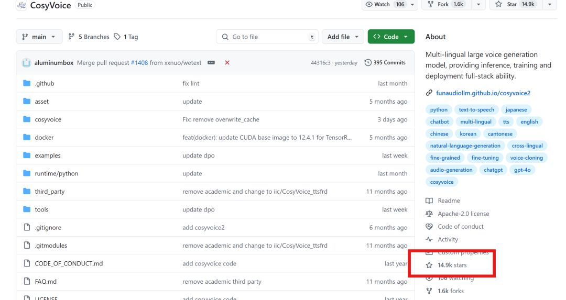Click the tools folder icon

(27, 209)
